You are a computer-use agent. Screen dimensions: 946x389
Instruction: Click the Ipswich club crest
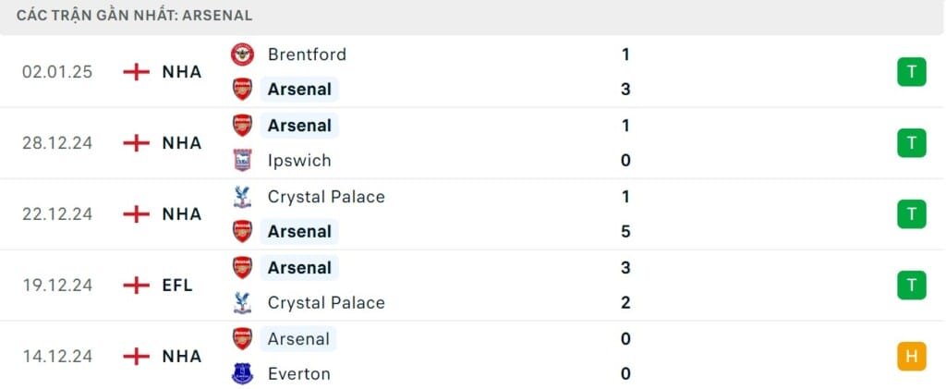pos(242,160)
